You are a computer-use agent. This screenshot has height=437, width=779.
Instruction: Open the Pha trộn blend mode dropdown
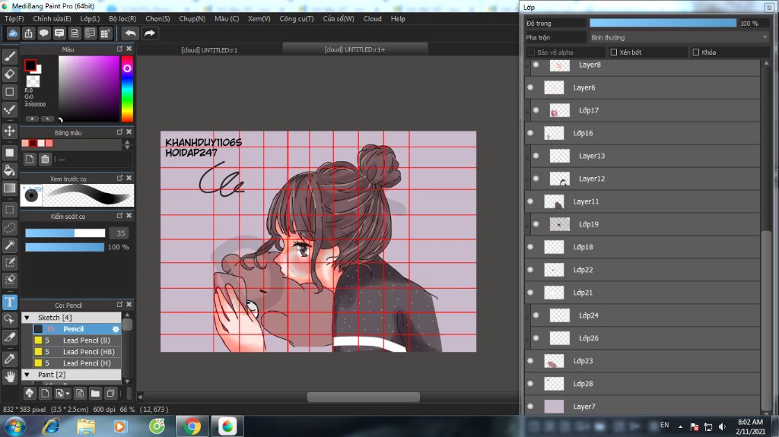pos(679,37)
